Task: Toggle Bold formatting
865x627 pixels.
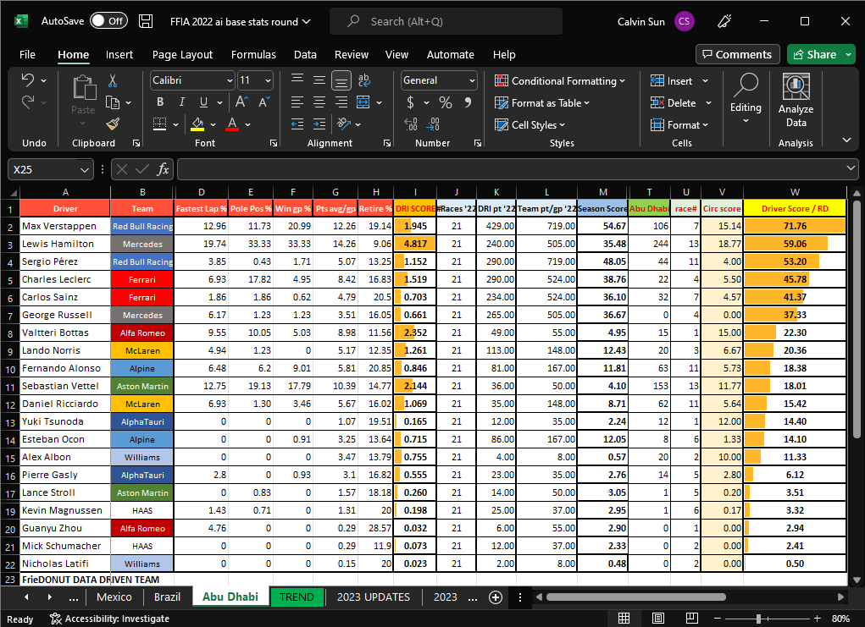Action: tap(160, 102)
